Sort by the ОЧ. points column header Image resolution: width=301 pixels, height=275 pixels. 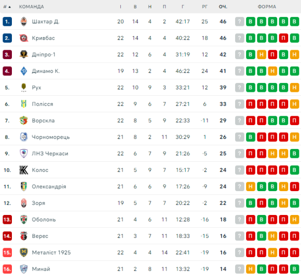pos(223,7)
